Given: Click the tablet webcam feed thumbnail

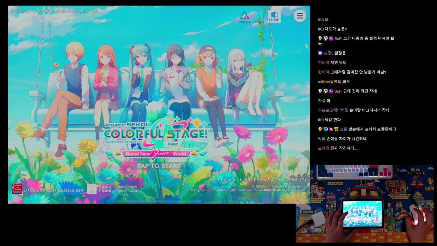Looking at the screenshot, I should (363, 214).
